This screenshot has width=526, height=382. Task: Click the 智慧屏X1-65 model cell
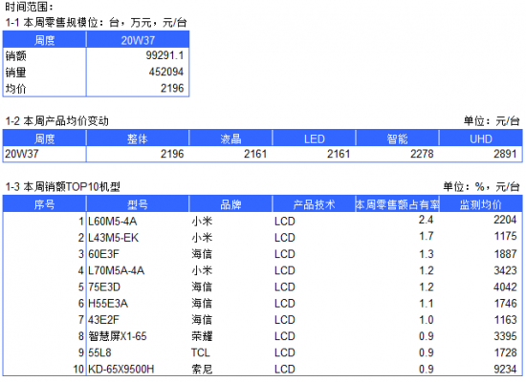click(138, 336)
